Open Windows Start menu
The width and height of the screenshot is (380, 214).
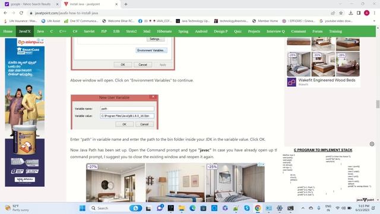coord(83,208)
